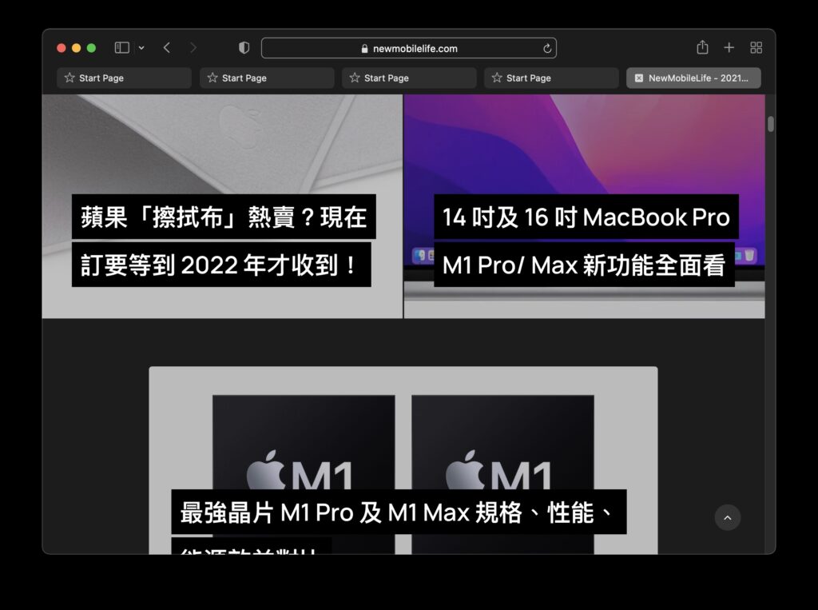818x610 pixels.
Task: Open the privacy report shield icon
Action: [x=244, y=48]
